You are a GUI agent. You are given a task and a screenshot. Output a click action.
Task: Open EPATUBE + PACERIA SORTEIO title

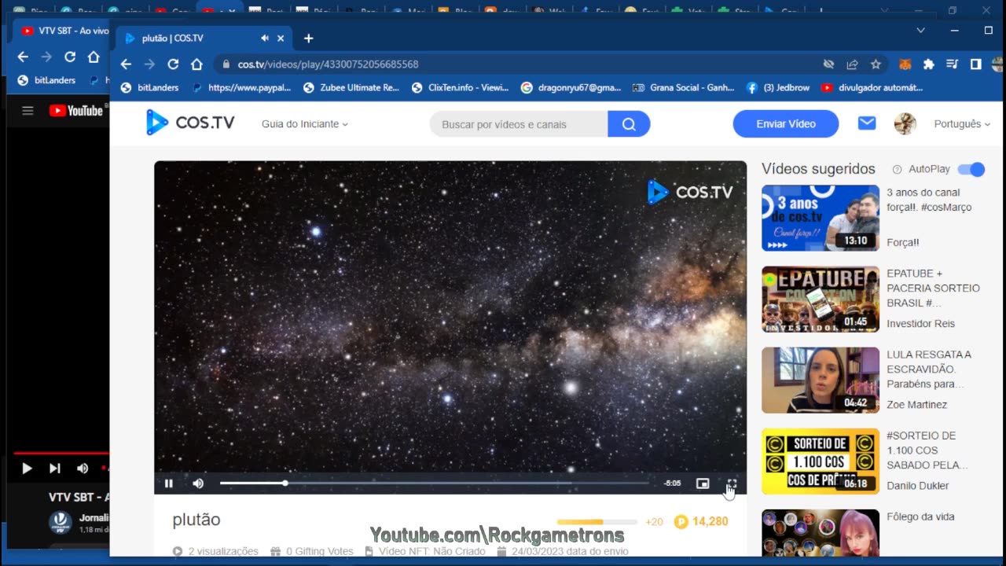click(933, 288)
